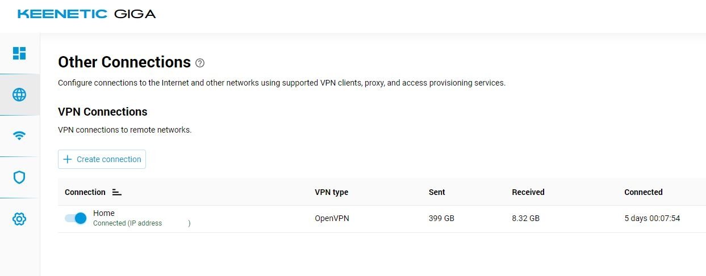Click the 5 days 00:07:54 uptime cell
This screenshot has width=706, height=276.
tap(652, 218)
